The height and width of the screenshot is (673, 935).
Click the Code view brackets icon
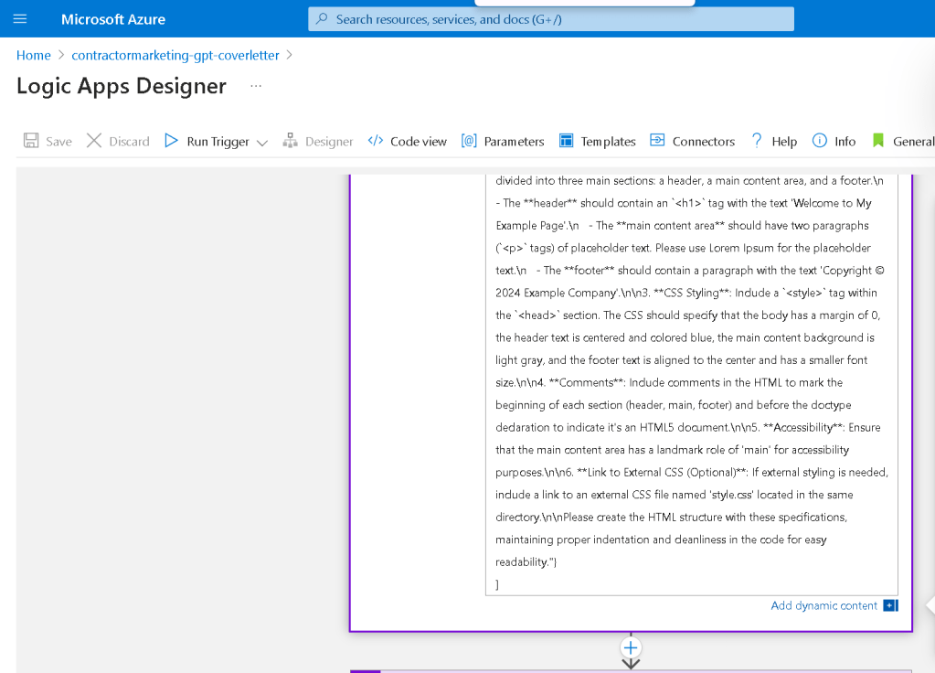click(x=376, y=141)
